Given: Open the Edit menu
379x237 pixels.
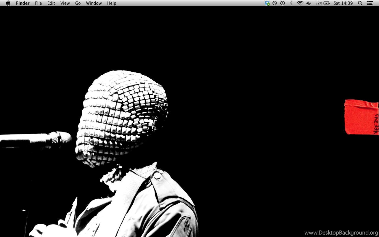Looking at the screenshot, I should (51, 3).
